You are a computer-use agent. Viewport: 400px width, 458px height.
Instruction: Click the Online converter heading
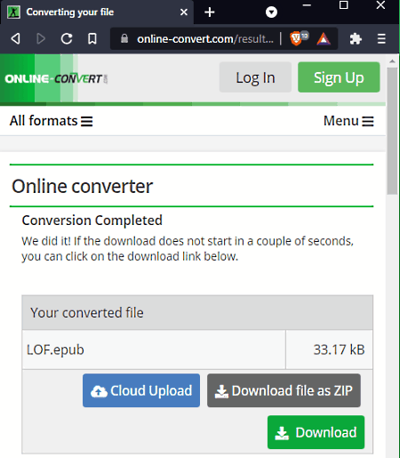(x=82, y=186)
